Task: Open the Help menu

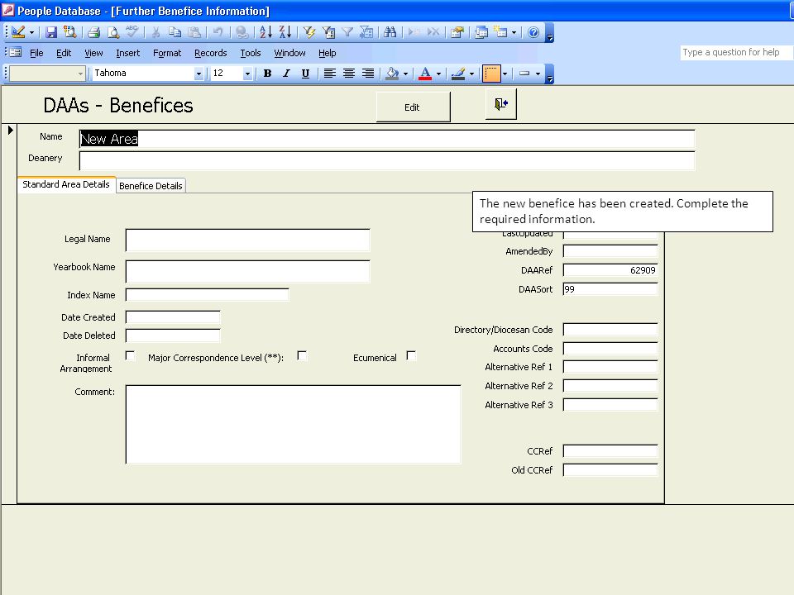Action: tap(328, 53)
